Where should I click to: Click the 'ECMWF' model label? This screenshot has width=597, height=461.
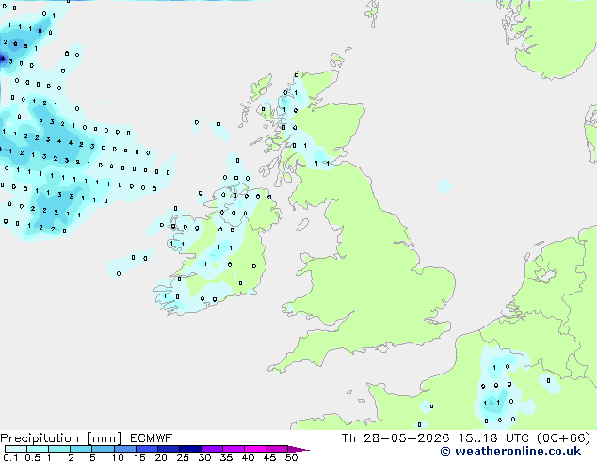(x=151, y=438)
